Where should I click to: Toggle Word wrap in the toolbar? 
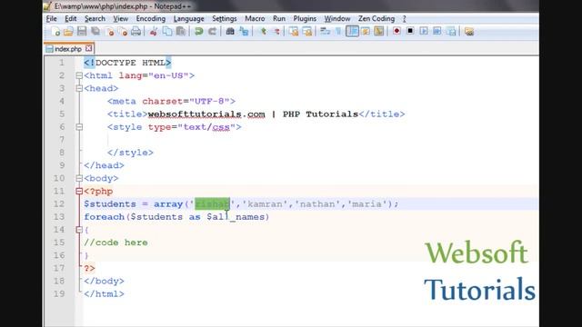[326, 32]
